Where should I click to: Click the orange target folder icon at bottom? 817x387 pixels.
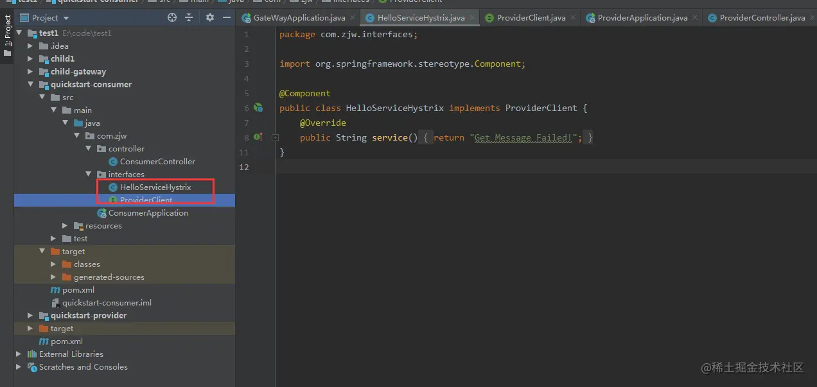pos(44,328)
